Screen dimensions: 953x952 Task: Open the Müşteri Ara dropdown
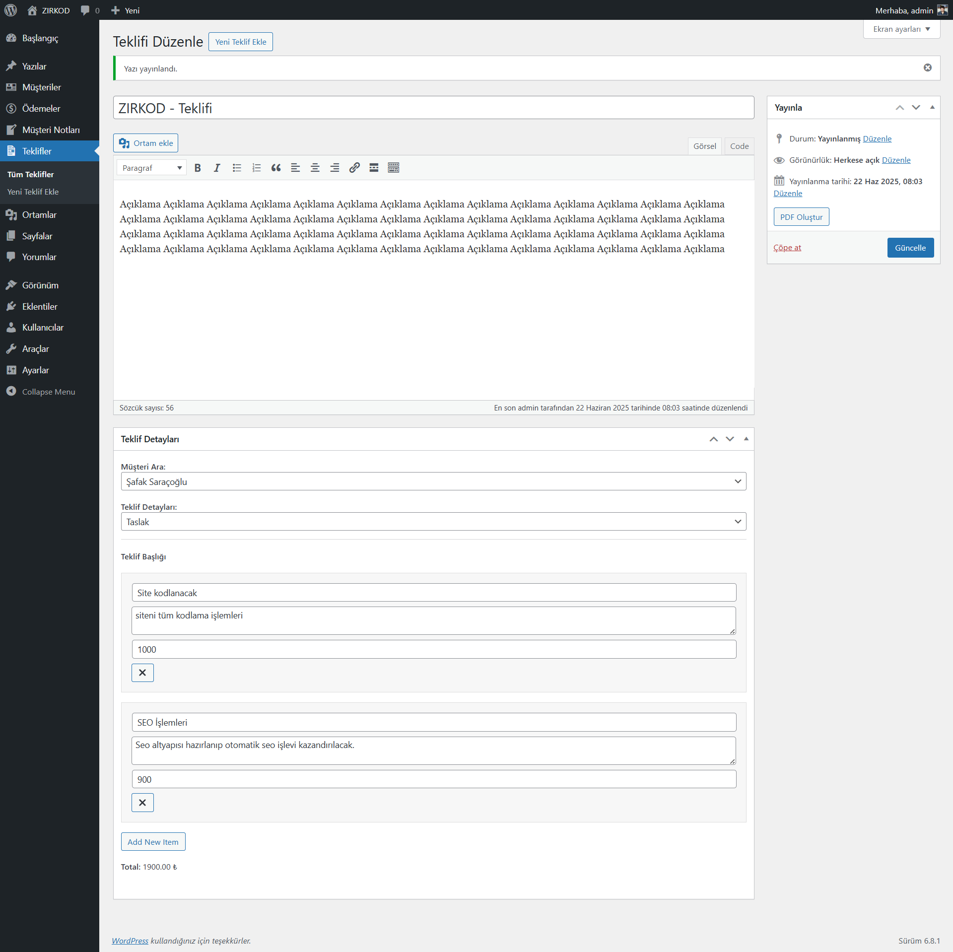(433, 481)
